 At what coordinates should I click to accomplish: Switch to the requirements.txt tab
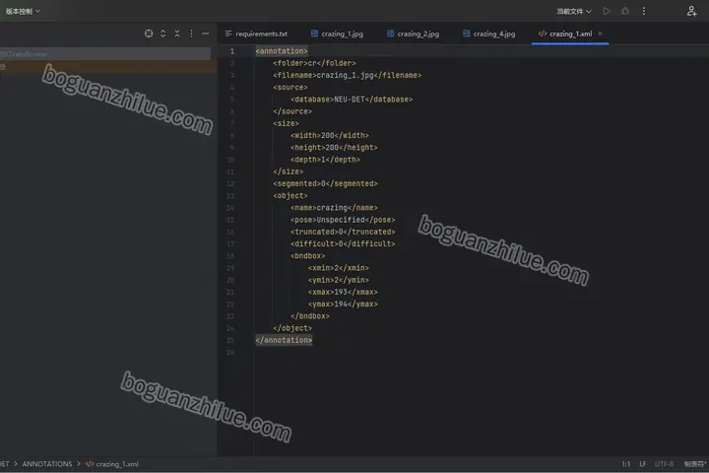pyautogui.click(x=256, y=34)
